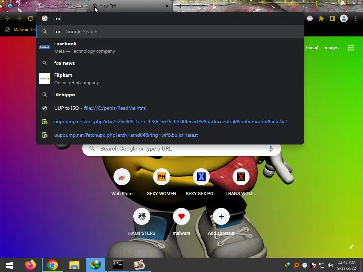Select the filehippo suggestion
363x272 pixels.
tap(170, 95)
